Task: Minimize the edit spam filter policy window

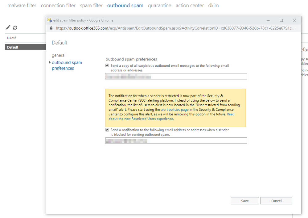Action: pos(268,20)
